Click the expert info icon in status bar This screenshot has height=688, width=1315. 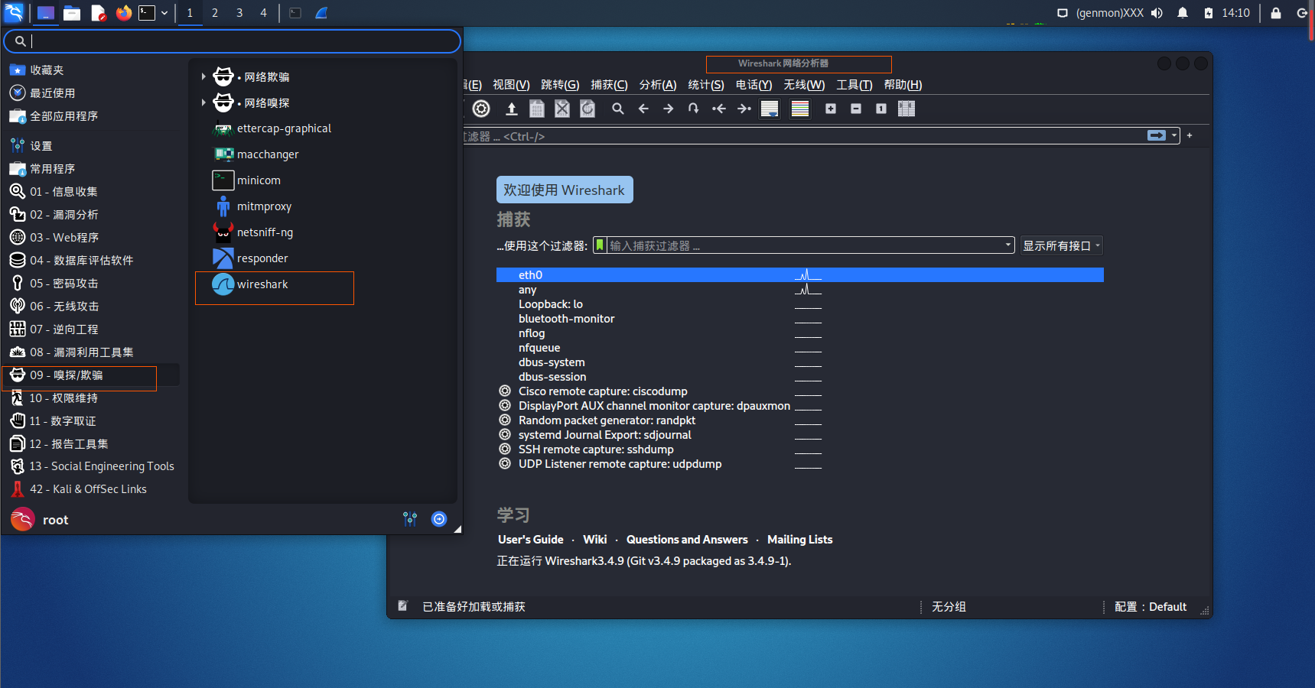click(403, 606)
